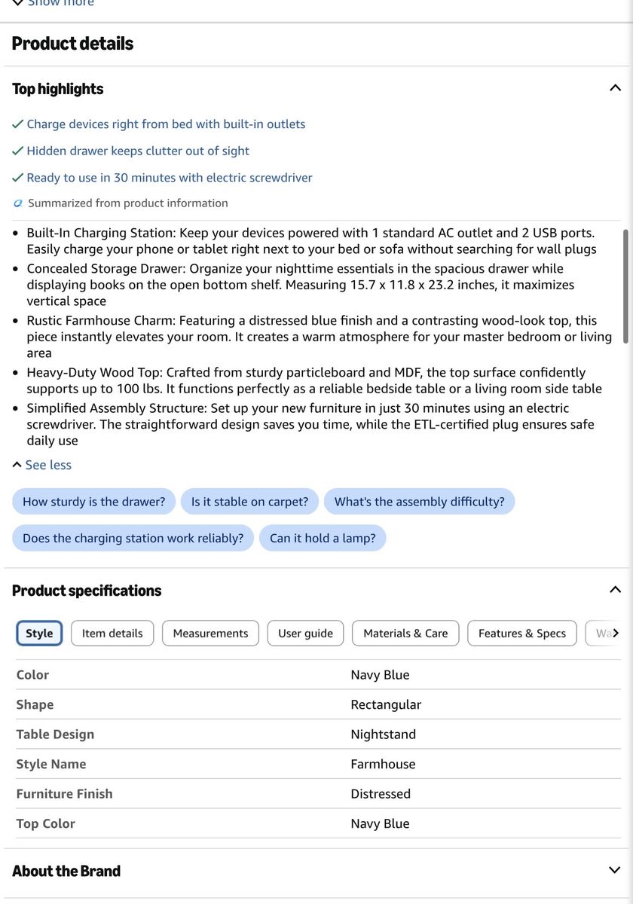Select the Style specifications tab
The width and height of the screenshot is (633, 904).
click(39, 633)
